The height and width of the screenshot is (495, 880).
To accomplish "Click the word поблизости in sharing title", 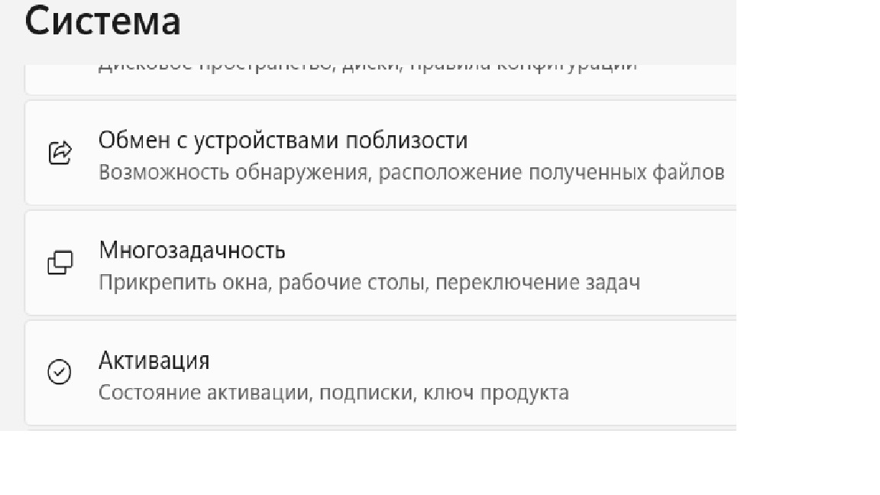I will click(406, 141).
